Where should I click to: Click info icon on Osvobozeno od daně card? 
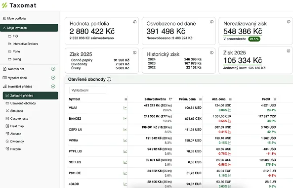coord(211,22)
